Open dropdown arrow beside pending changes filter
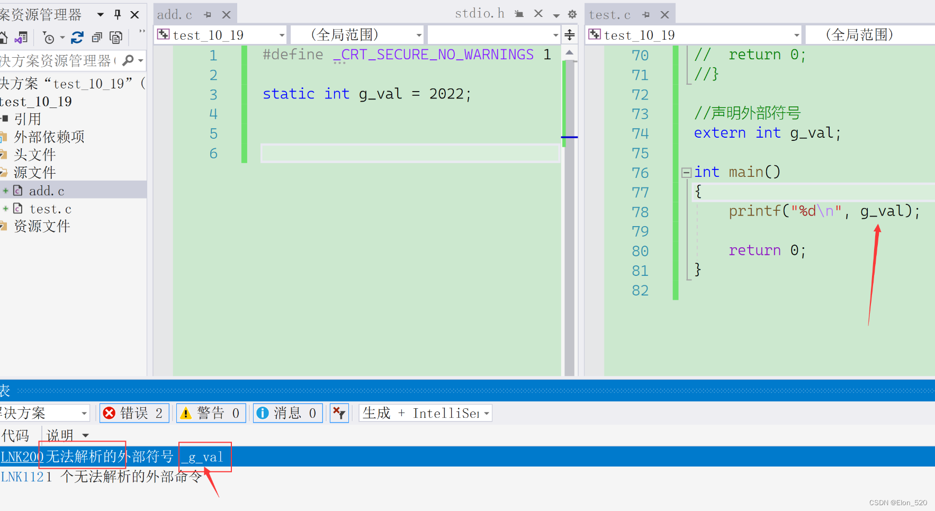This screenshot has width=935, height=511. [x=62, y=38]
